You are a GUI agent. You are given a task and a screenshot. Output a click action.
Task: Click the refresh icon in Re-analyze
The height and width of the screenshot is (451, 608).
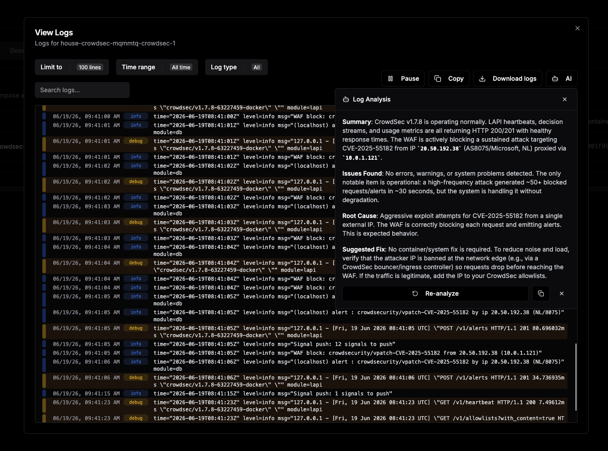pyautogui.click(x=415, y=293)
